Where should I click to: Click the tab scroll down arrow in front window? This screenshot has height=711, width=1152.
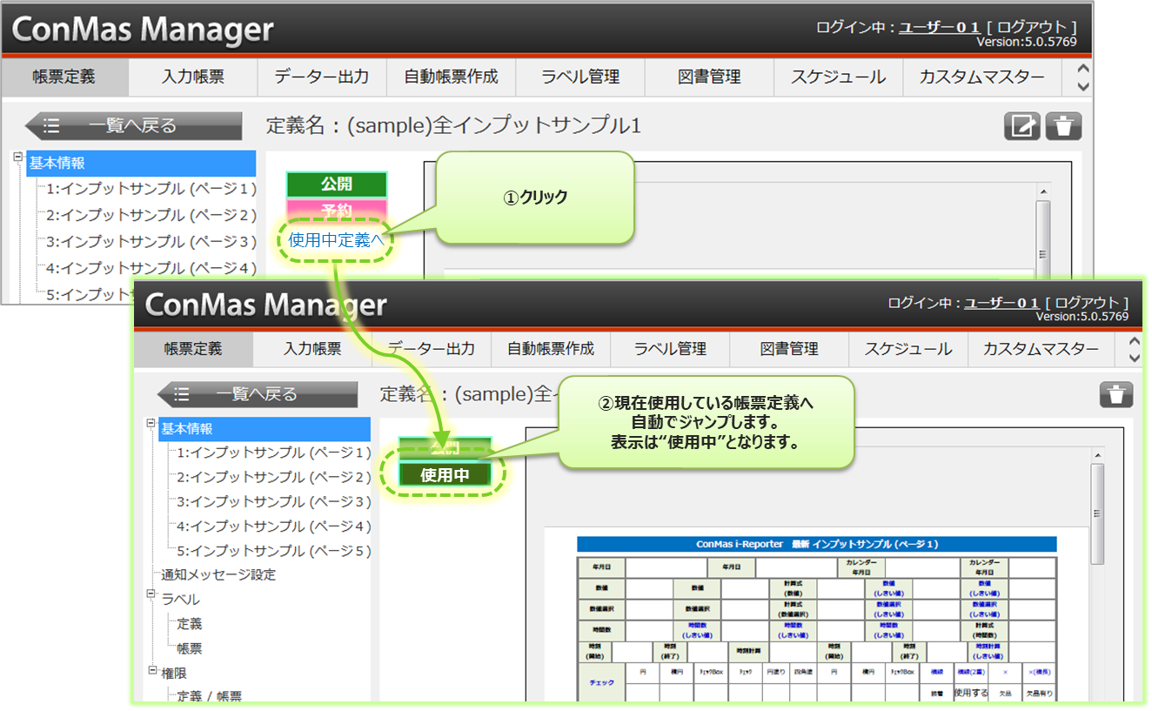point(1133,357)
